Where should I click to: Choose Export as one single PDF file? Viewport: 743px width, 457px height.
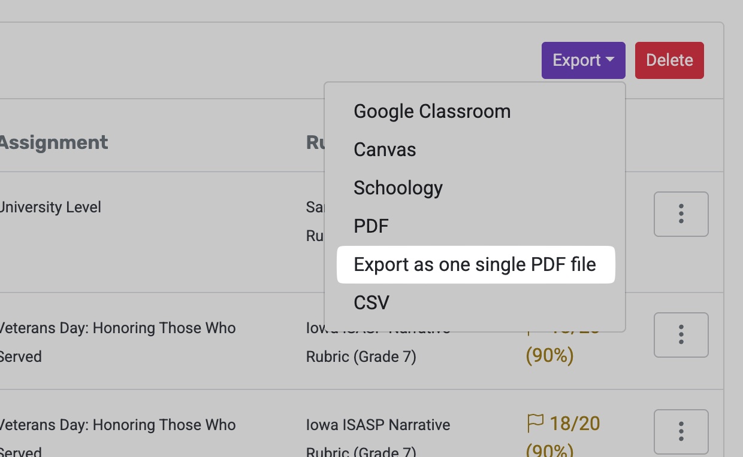tap(476, 264)
